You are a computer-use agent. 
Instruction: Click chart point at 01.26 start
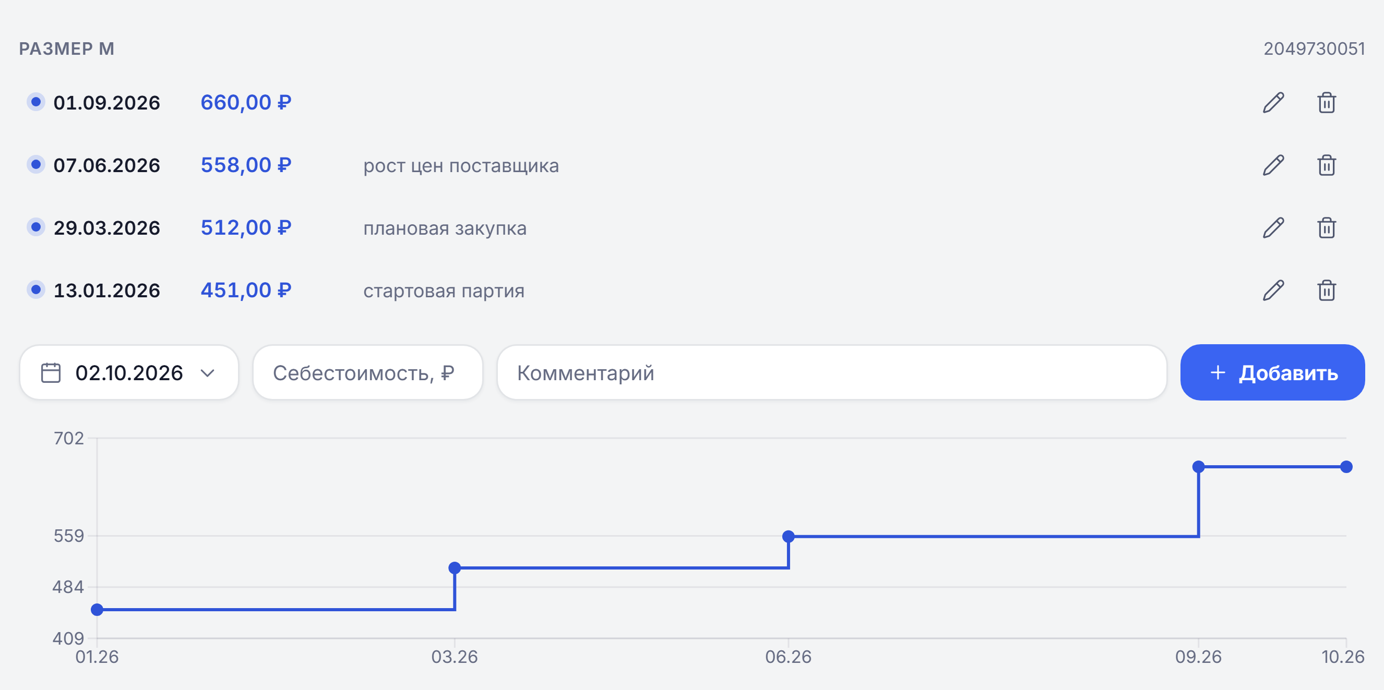[97, 610]
